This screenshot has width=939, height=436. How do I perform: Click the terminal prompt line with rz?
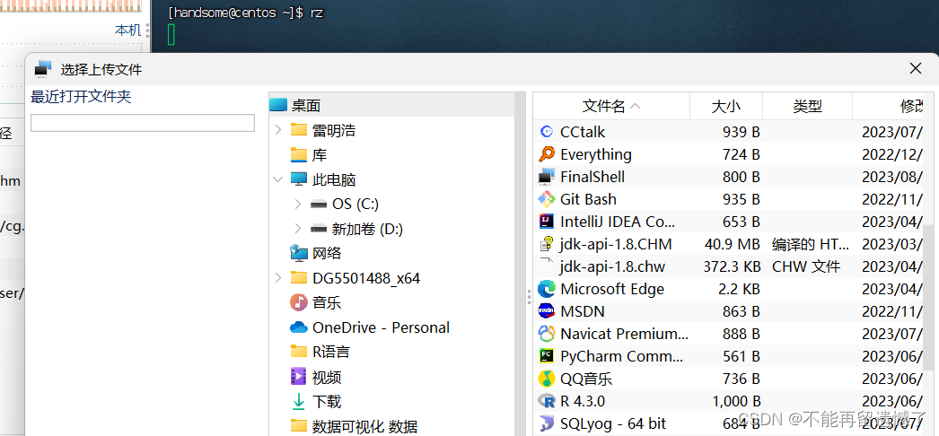click(x=246, y=13)
